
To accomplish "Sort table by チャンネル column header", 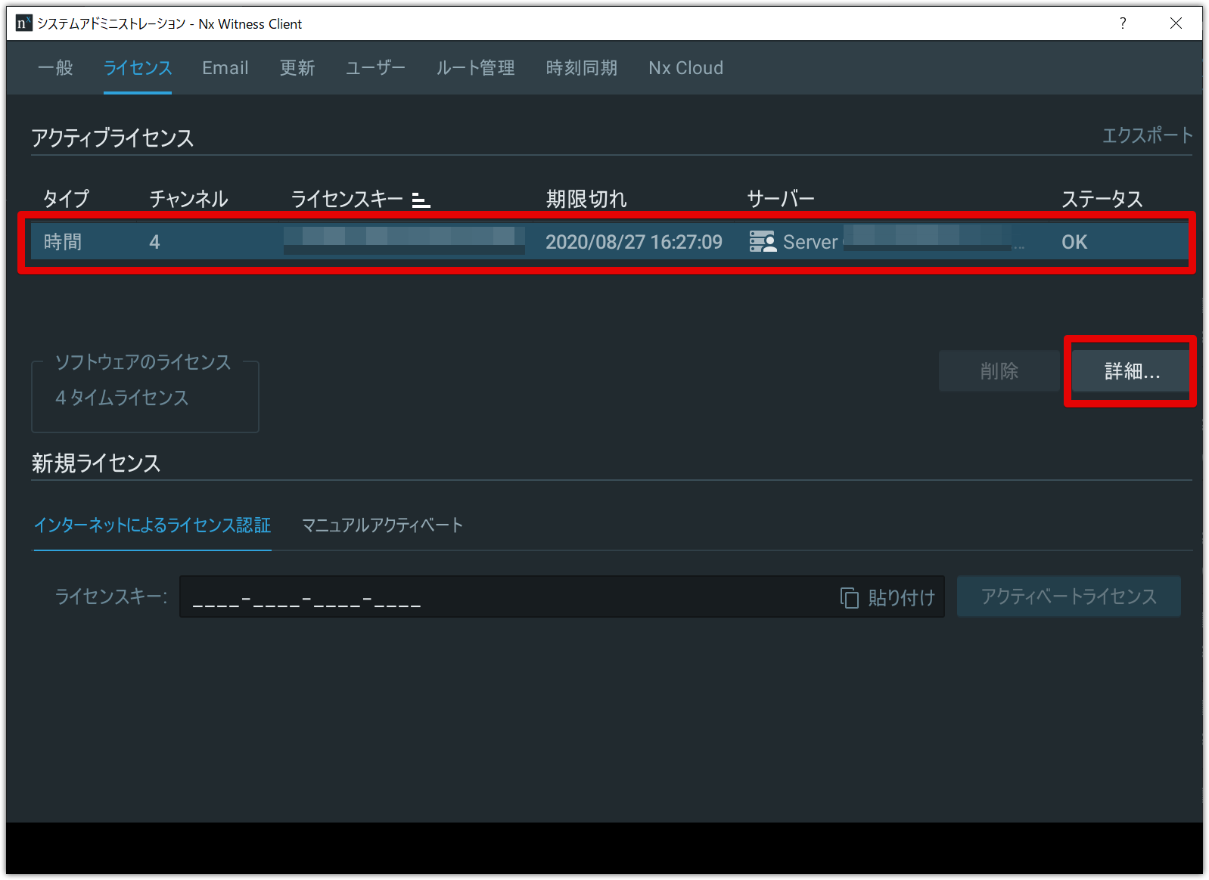I will [x=189, y=199].
